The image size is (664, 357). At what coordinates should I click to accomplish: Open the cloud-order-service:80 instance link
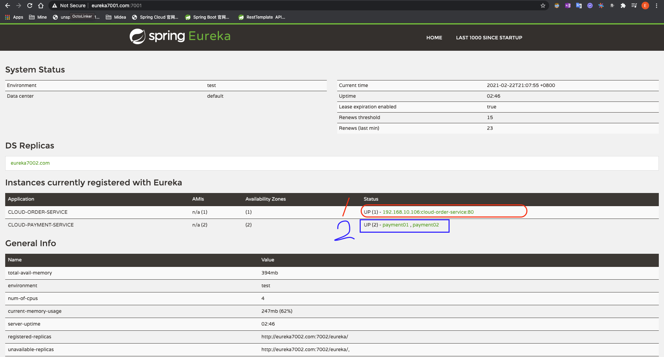pos(428,212)
